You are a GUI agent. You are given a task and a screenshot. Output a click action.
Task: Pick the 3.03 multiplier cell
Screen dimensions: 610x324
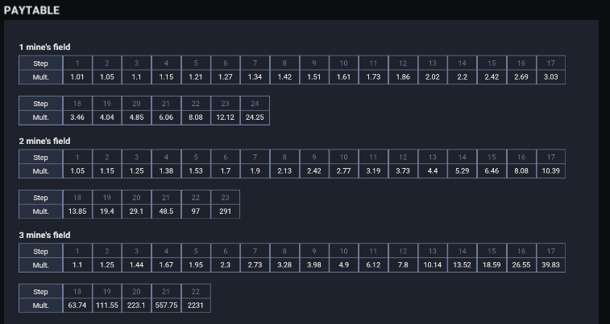[550, 77]
